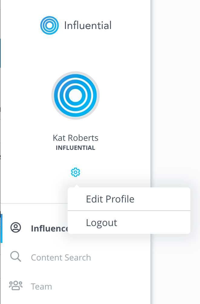Dismiss menu by clicking empty gray area
200x304 pixels.
pos(175,97)
